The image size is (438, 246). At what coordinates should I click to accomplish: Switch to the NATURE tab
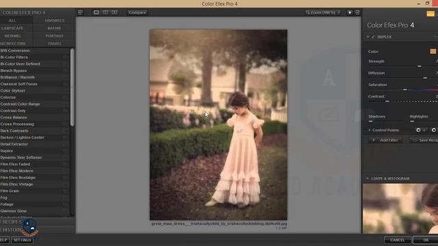coord(55,28)
